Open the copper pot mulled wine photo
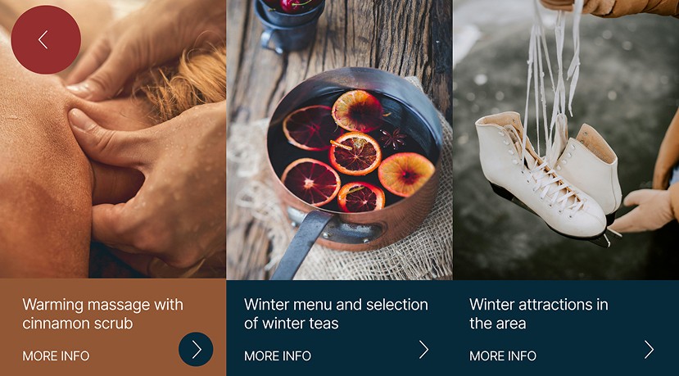This screenshot has height=376, width=679. tap(339, 140)
